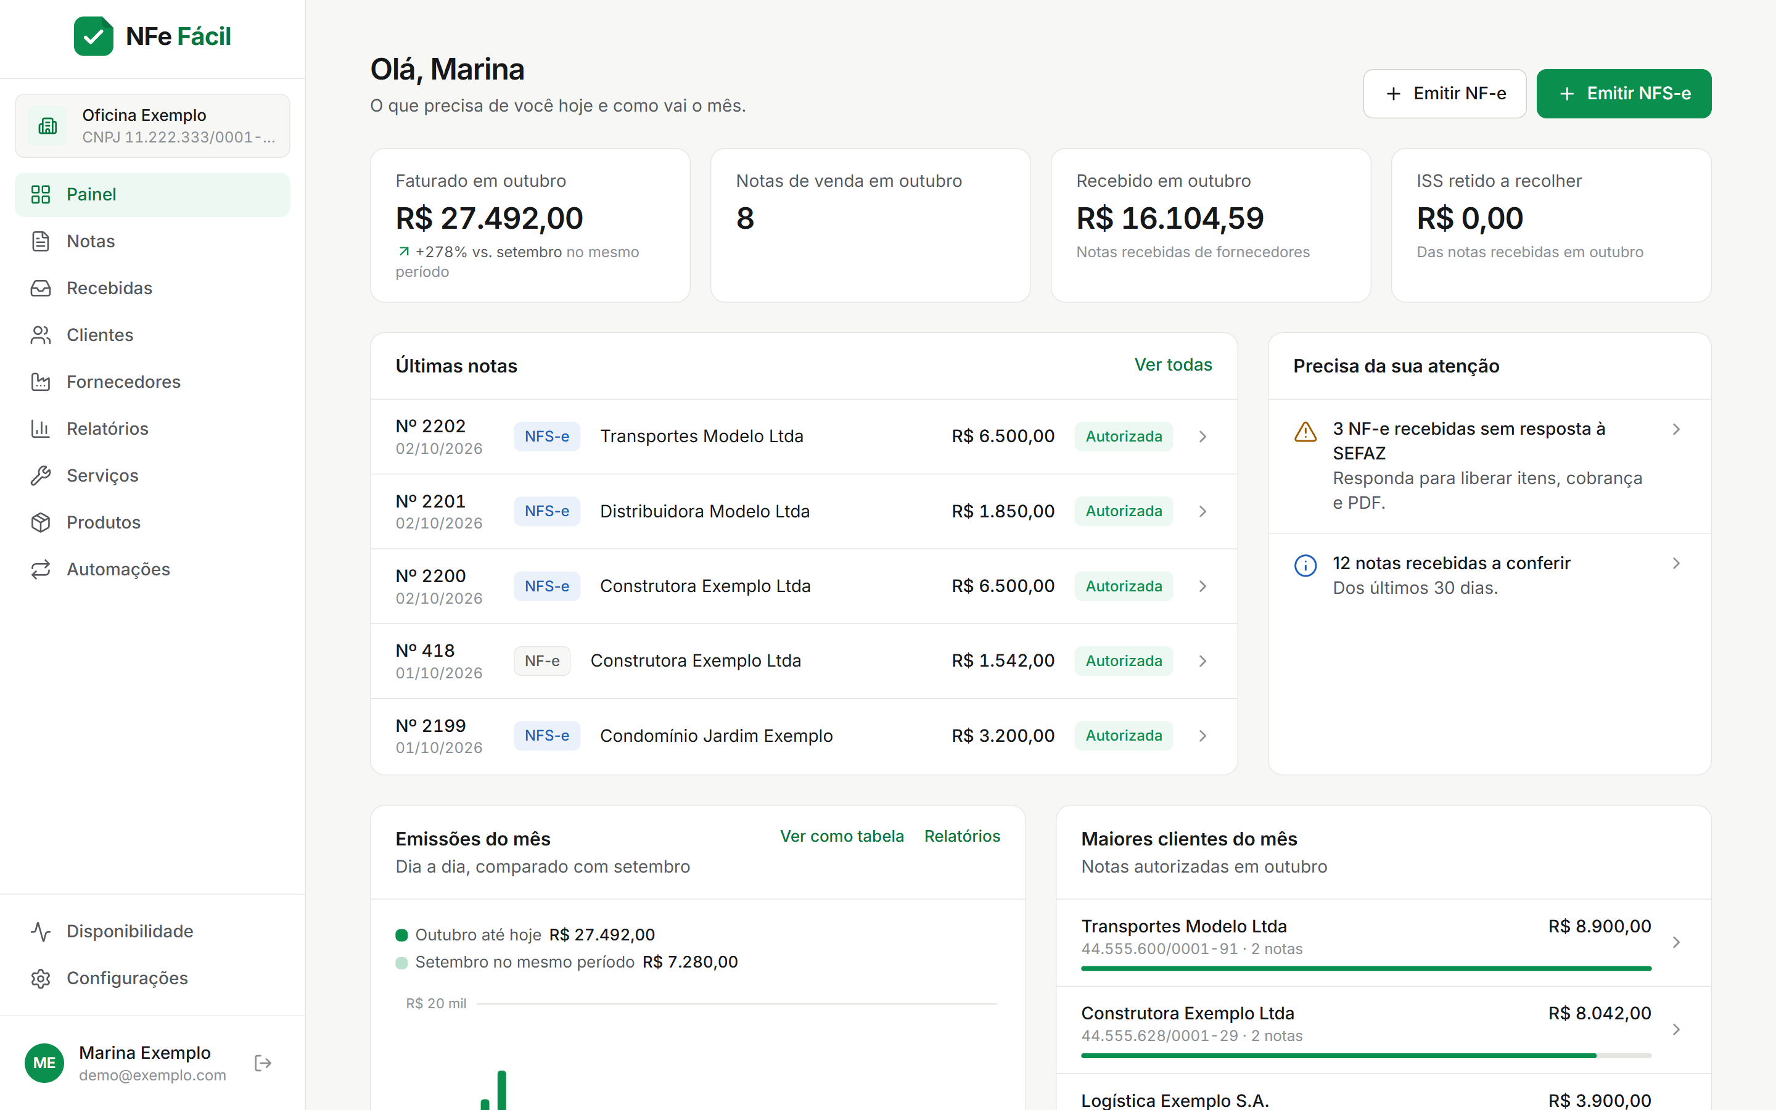Viewport: 1776px width, 1110px height.
Task: Click Ver como tabela link
Action: tap(842, 836)
